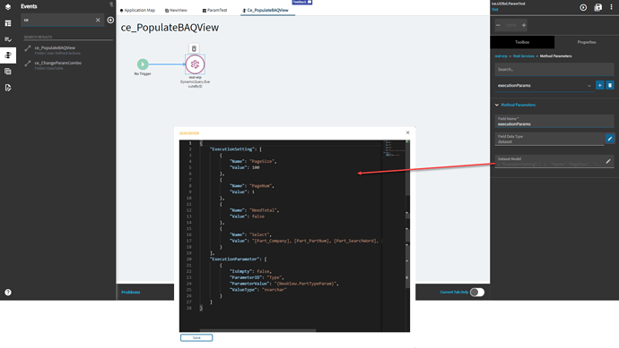Open the help question mark icon
The image size is (619, 348).
coord(8,293)
